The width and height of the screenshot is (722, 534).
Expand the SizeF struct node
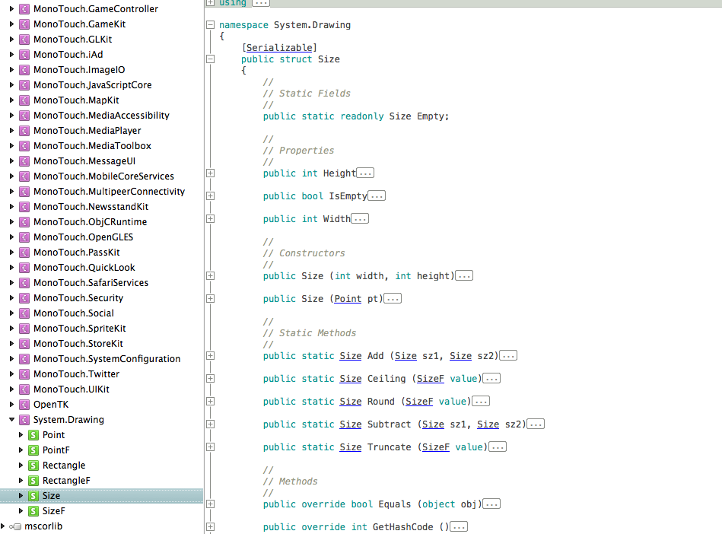tap(21, 510)
